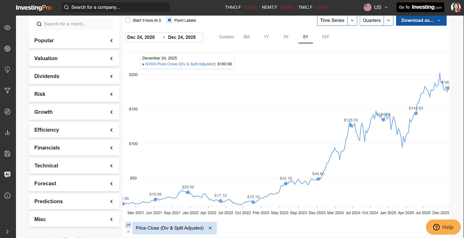This screenshot has height=238, width=464.
Task: Expand the Valuation metrics section
Action: (x=74, y=58)
